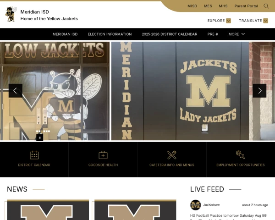Click the employment cursor-click icon
This screenshot has width=275, height=220.
[x=241, y=155]
